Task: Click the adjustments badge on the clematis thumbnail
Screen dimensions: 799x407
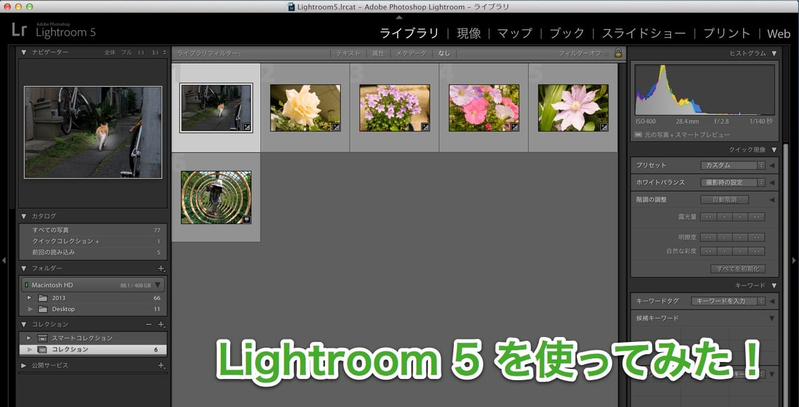Action: pyautogui.click(x=605, y=127)
